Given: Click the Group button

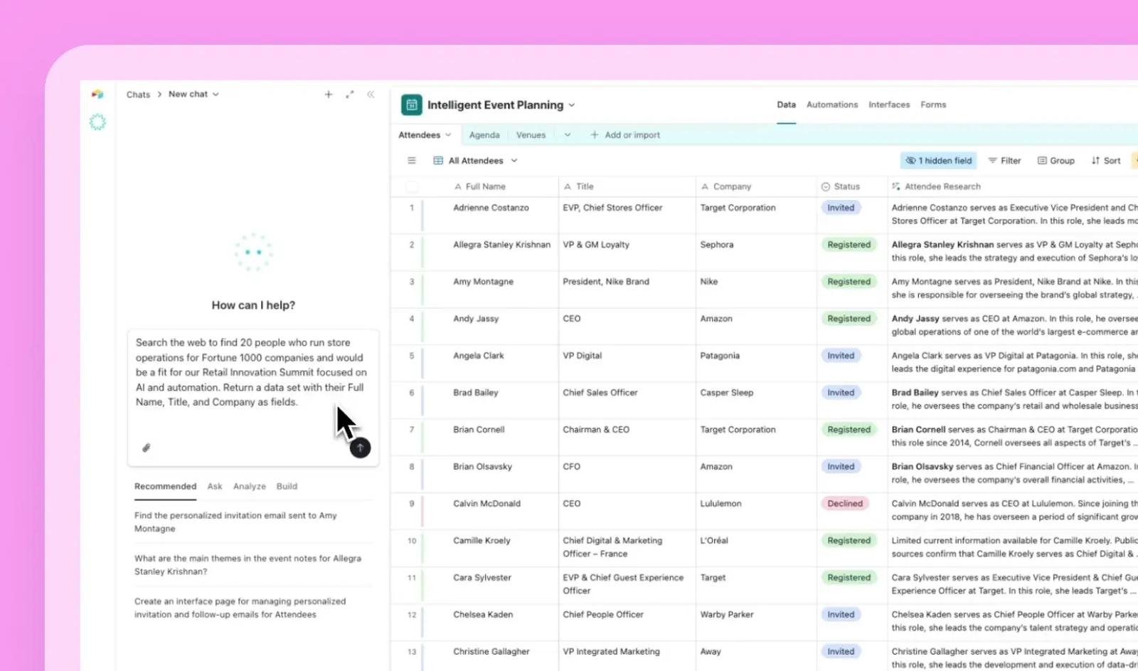Looking at the screenshot, I should (x=1056, y=161).
